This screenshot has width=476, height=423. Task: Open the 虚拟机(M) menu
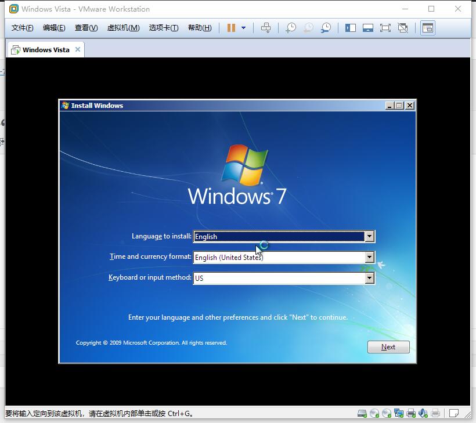[123, 28]
